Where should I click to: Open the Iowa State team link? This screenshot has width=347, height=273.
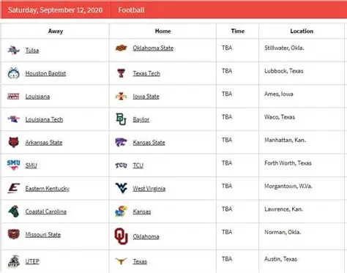[x=146, y=97]
